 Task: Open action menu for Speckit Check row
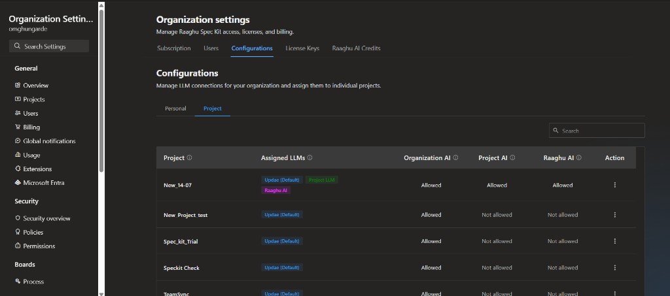point(615,268)
